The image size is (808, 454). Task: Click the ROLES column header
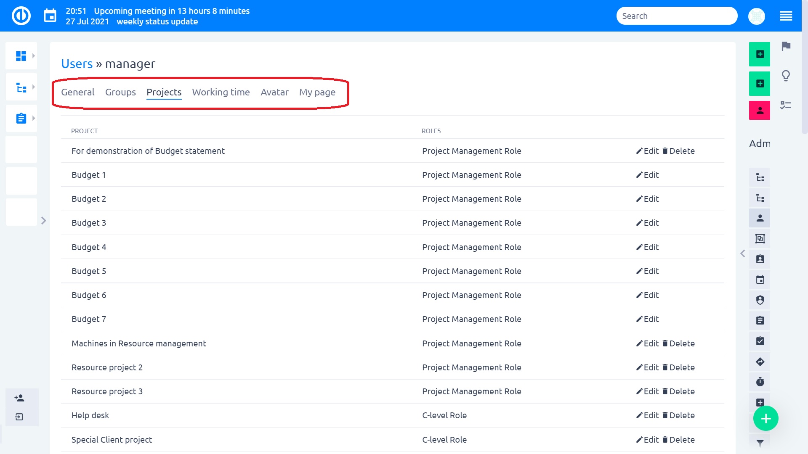pos(431,131)
